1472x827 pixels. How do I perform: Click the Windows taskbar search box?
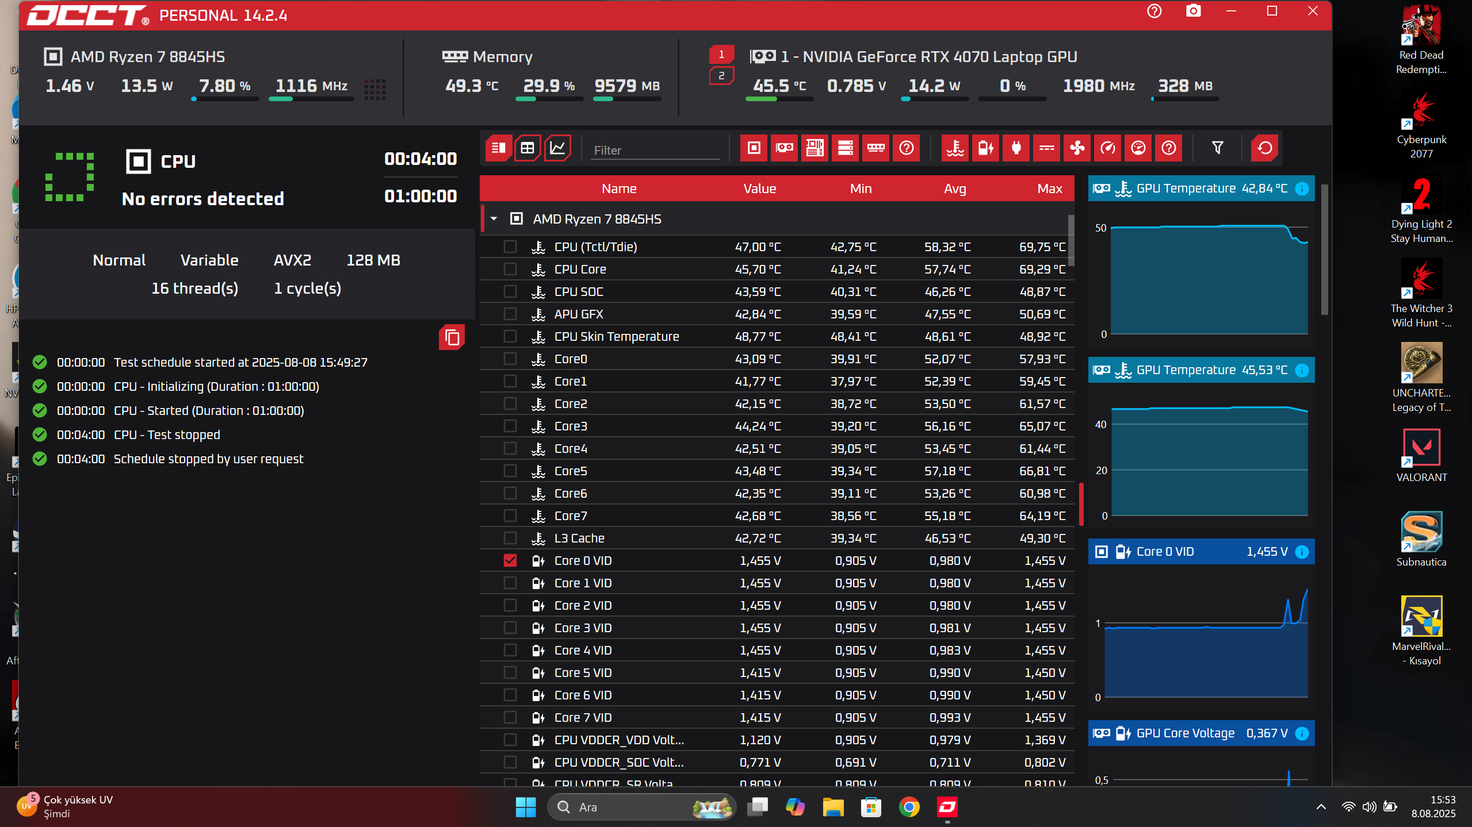[x=642, y=807]
